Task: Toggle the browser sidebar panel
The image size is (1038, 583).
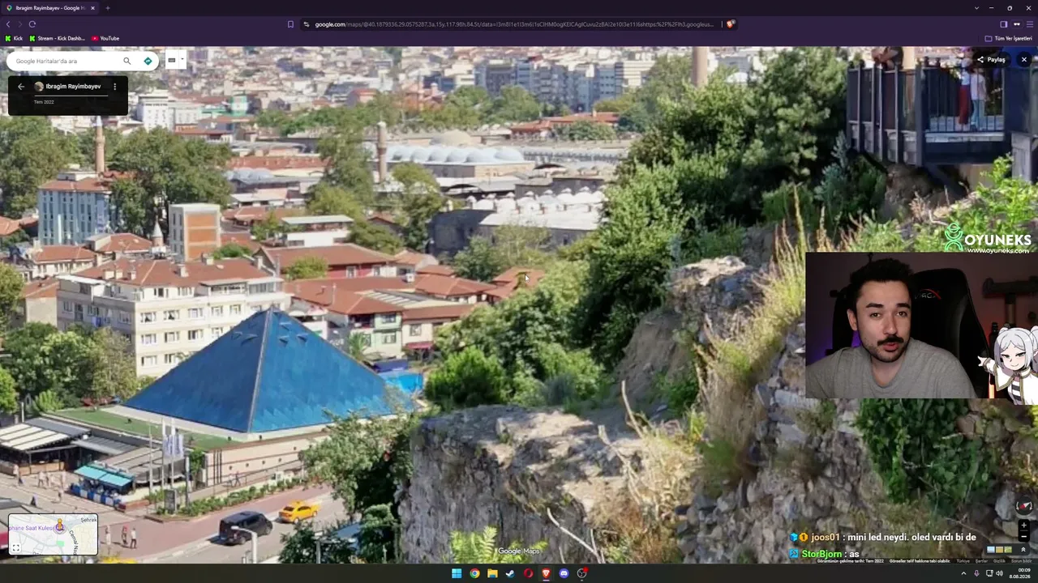Action: click(1004, 24)
